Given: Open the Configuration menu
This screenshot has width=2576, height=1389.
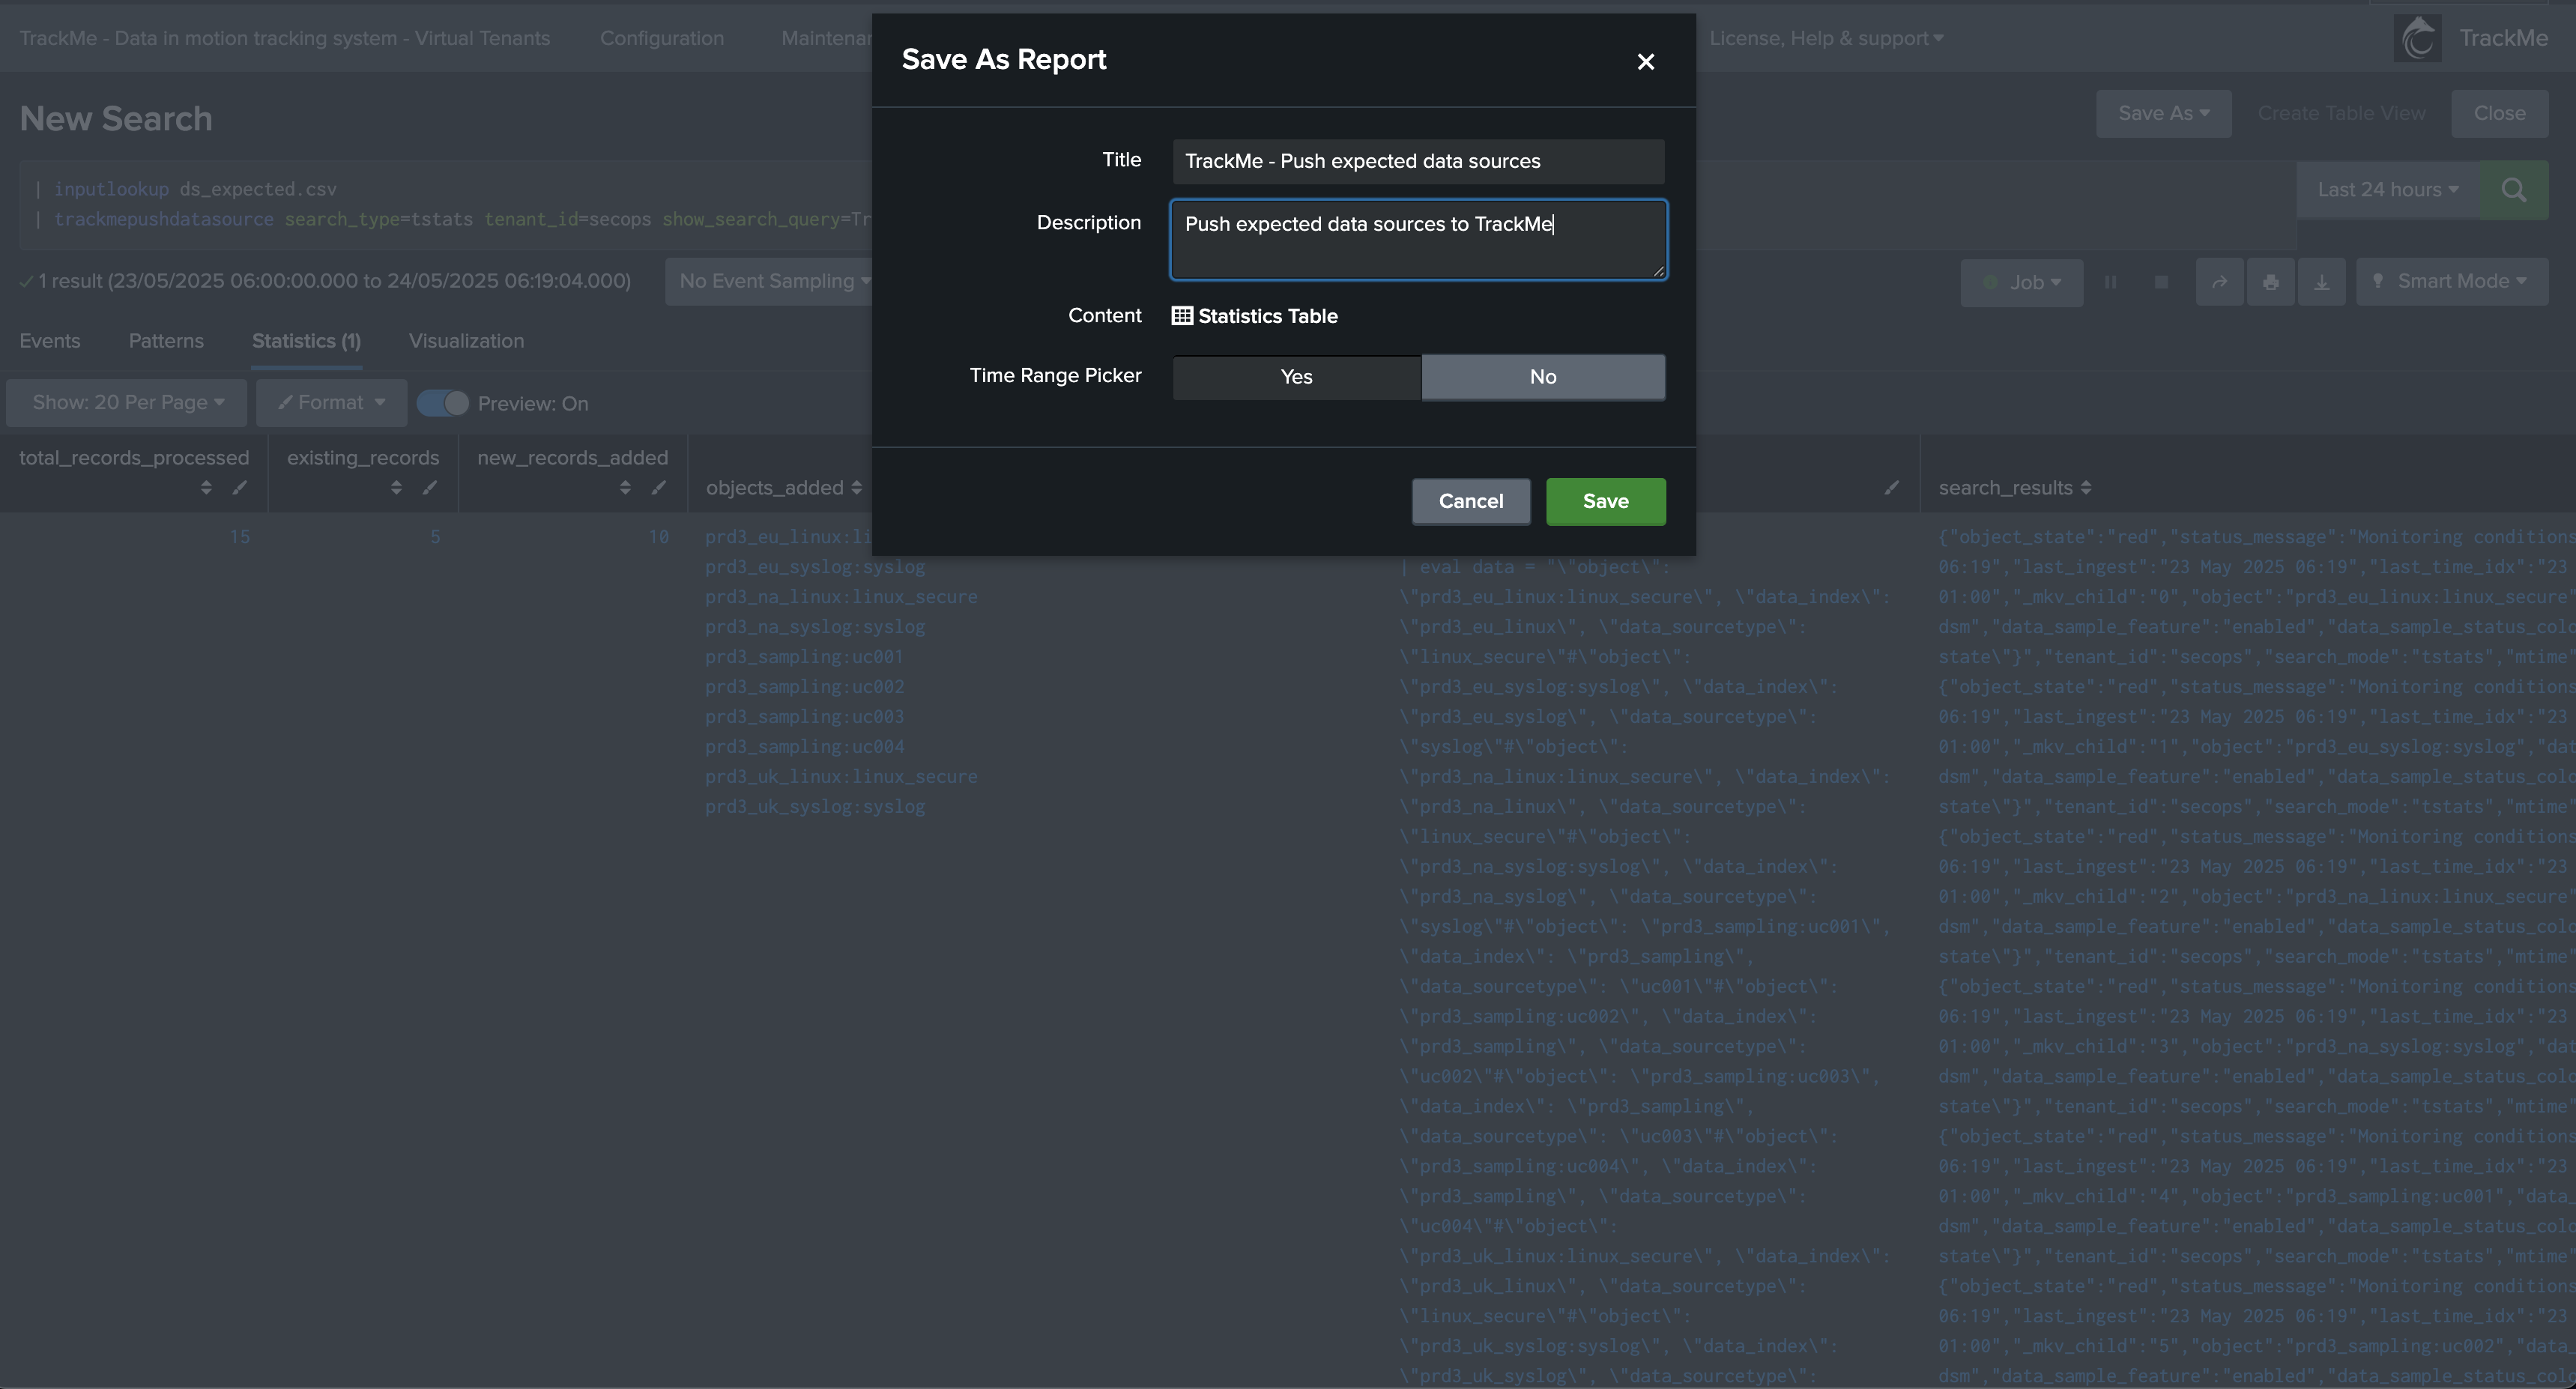Looking at the screenshot, I should tap(661, 38).
